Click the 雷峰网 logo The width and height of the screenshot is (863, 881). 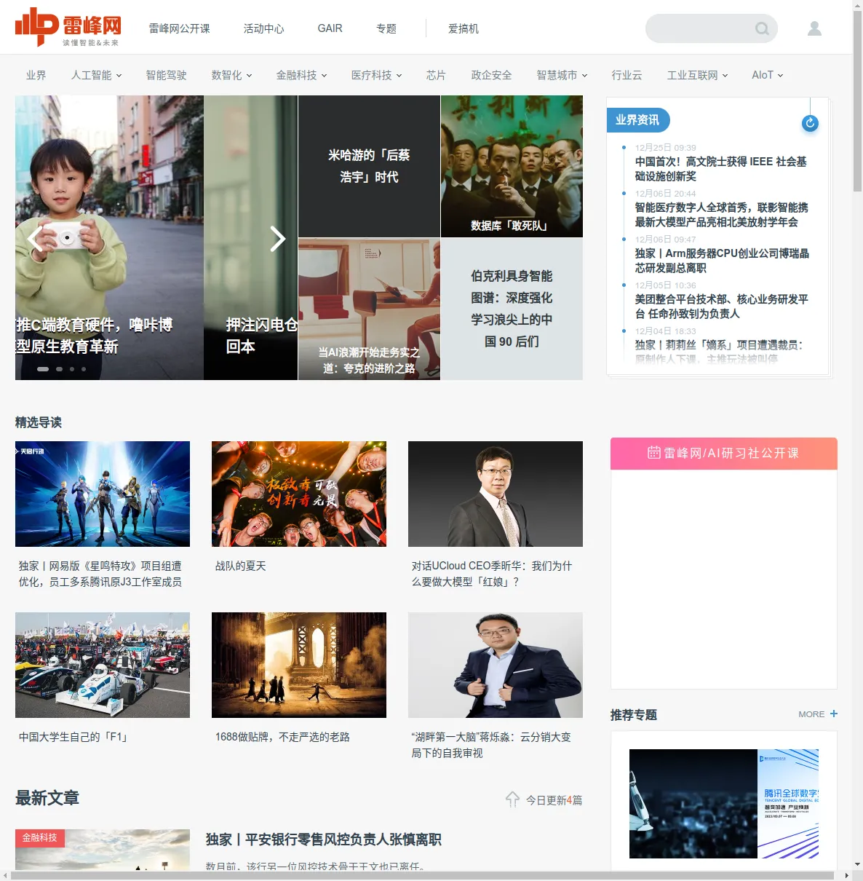click(x=68, y=27)
